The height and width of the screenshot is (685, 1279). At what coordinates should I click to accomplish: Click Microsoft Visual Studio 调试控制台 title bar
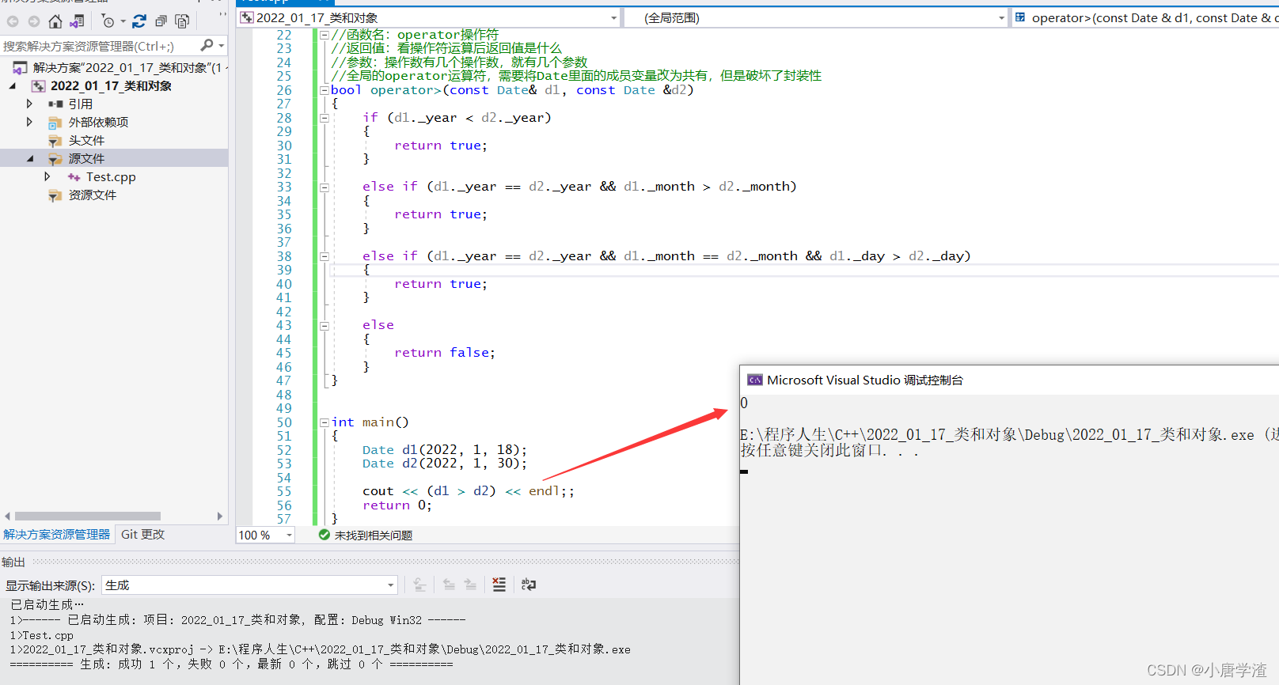(1009, 380)
